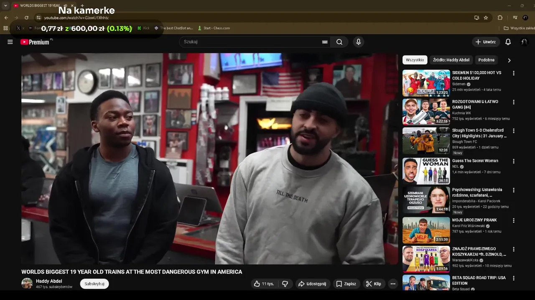The width and height of the screenshot is (535, 300).
Task: View site information icon in address bar
Action: (38, 17)
